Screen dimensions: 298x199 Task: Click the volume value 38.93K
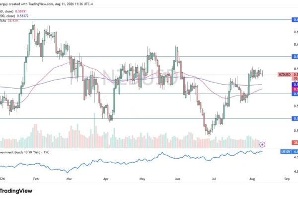[13, 20]
